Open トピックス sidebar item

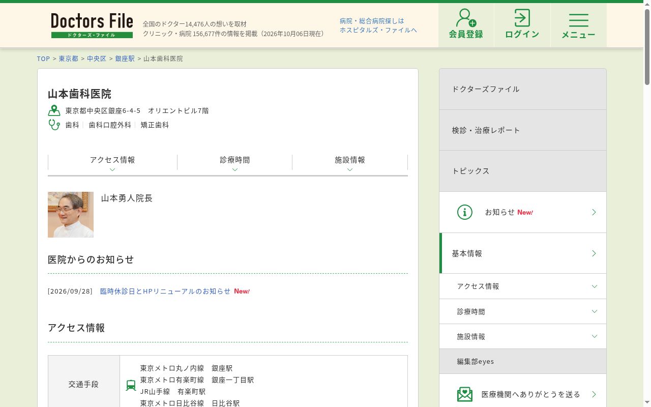pyautogui.click(x=523, y=171)
